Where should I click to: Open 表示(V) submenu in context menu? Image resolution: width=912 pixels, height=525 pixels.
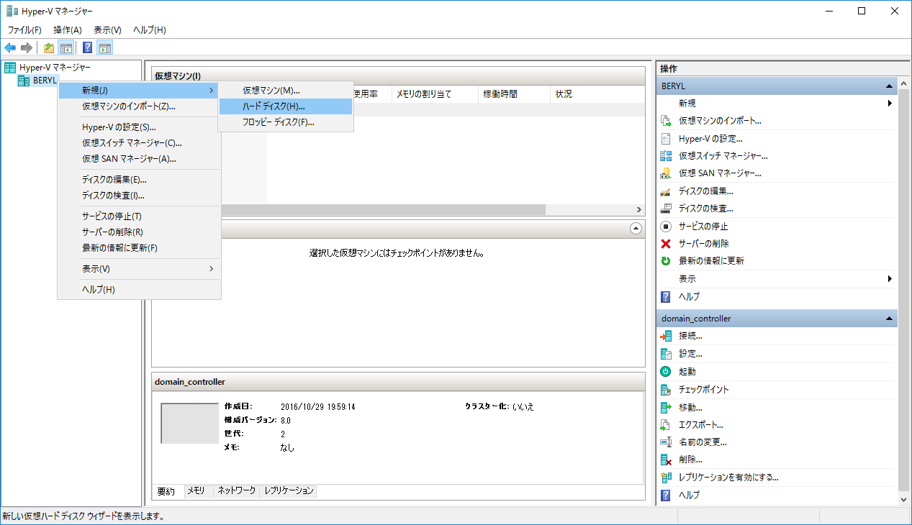click(139, 269)
